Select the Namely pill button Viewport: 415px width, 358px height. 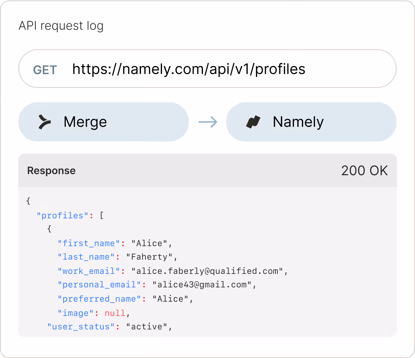click(311, 122)
